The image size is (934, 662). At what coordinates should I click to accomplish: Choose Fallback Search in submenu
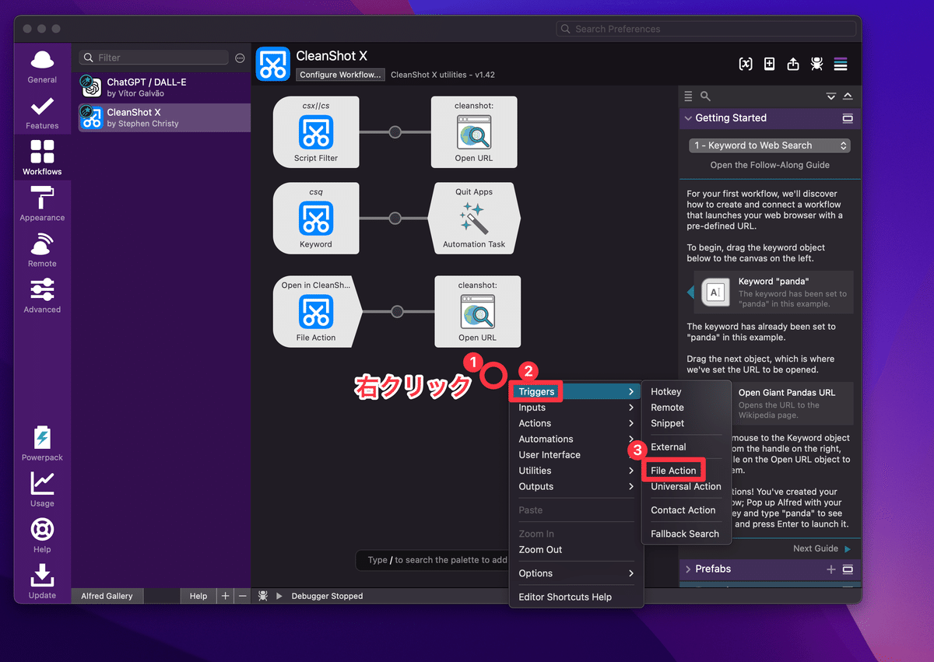[x=685, y=534]
